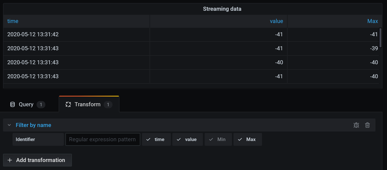Click the Regular expression pattern input field
Screen dimensions: 387x170
pos(103,139)
